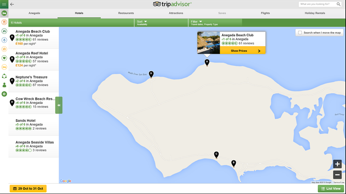
Task: Open Holiday Rentals house sidebar icon
Action: pyautogui.click(x=4, y=49)
